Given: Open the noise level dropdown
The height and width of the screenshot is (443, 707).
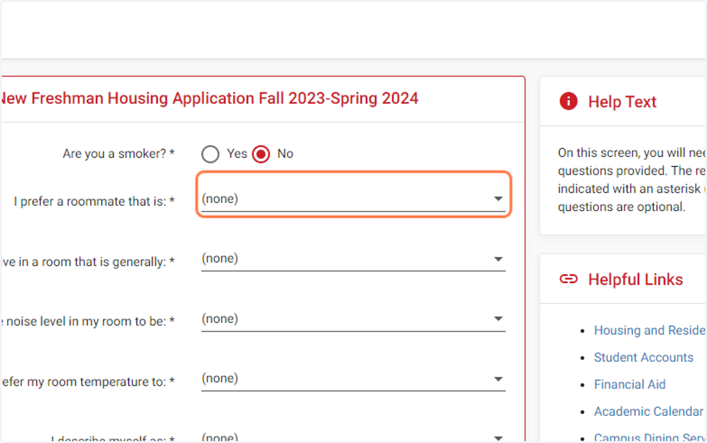Looking at the screenshot, I should [x=353, y=319].
